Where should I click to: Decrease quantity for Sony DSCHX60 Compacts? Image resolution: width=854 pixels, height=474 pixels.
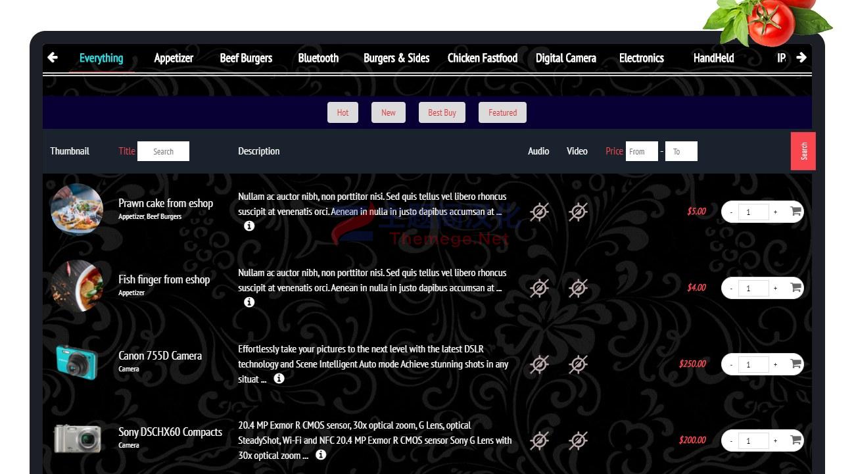[731, 440]
